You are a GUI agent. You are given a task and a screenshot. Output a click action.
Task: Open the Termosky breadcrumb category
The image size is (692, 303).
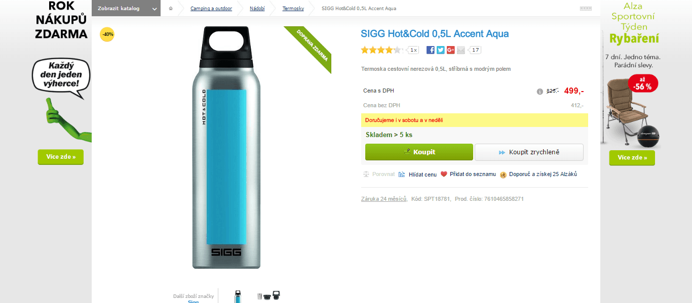[293, 8]
